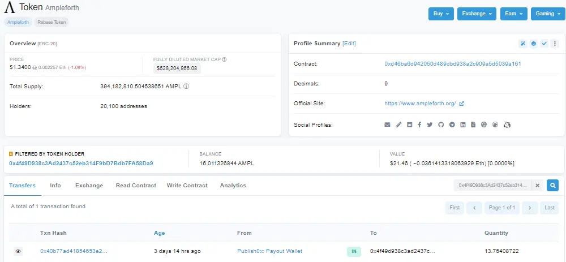566x262 pixels.
Task: Click the Rebase Token tag
Action: click(x=52, y=22)
